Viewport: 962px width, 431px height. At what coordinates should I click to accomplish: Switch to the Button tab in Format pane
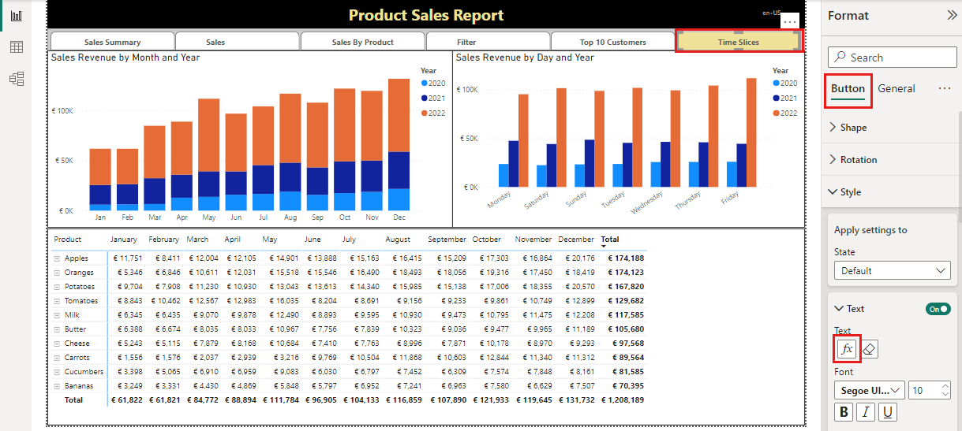click(x=848, y=88)
